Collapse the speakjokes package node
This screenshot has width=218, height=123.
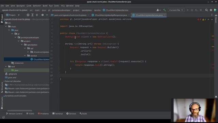tap(22, 45)
